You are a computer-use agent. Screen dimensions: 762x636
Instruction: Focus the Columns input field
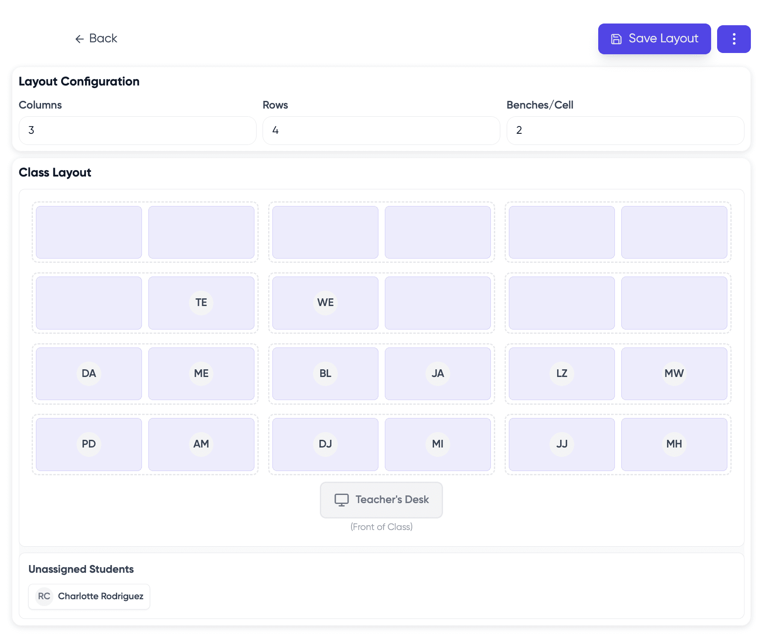click(137, 130)
